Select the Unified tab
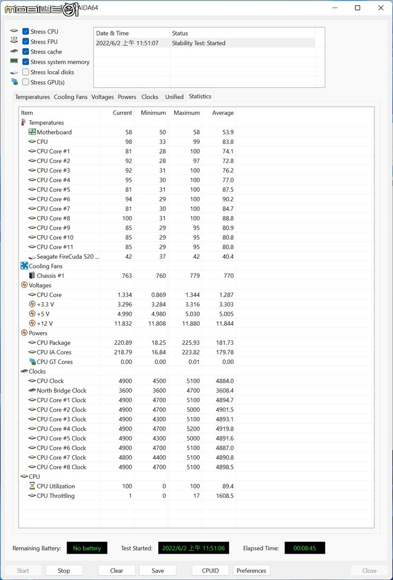The width and height of the screenshot is (393, 580). click(174, 97)
